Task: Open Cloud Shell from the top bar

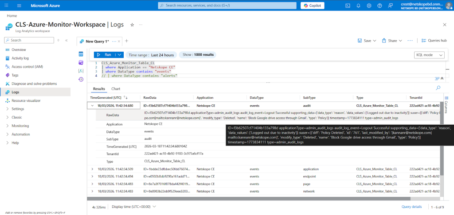Action: pyautogui.click(x=348, y=5)
